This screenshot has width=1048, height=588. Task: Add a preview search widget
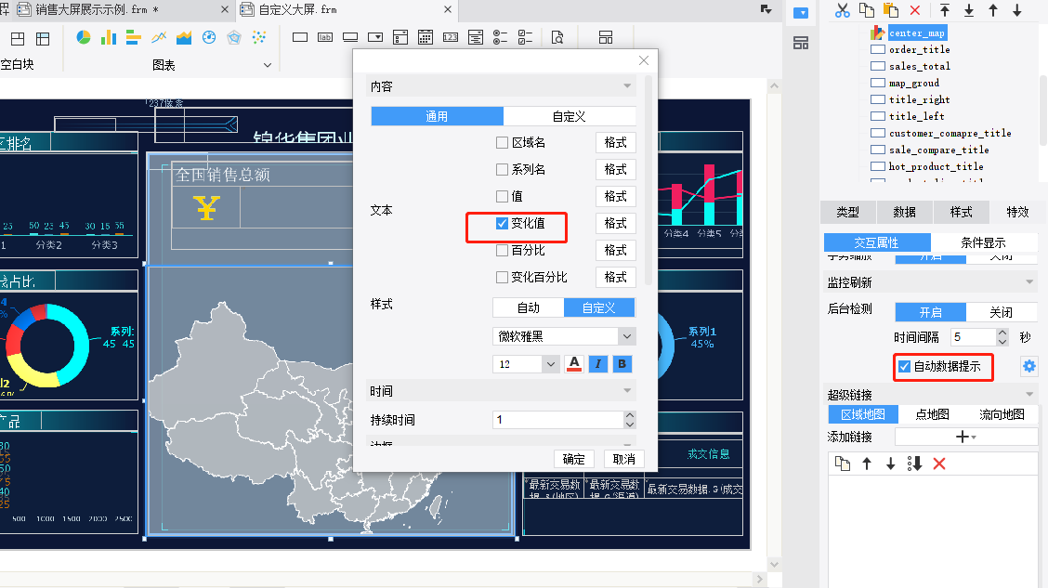tap(557, 37)
